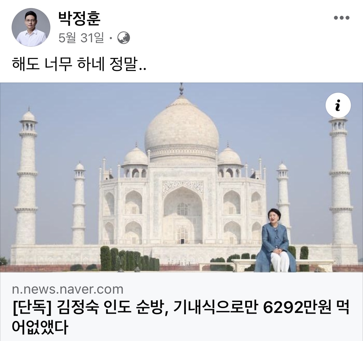Select the post text 해도 너무 하네 정말
The image size is (363, 341).
(79, 64)
